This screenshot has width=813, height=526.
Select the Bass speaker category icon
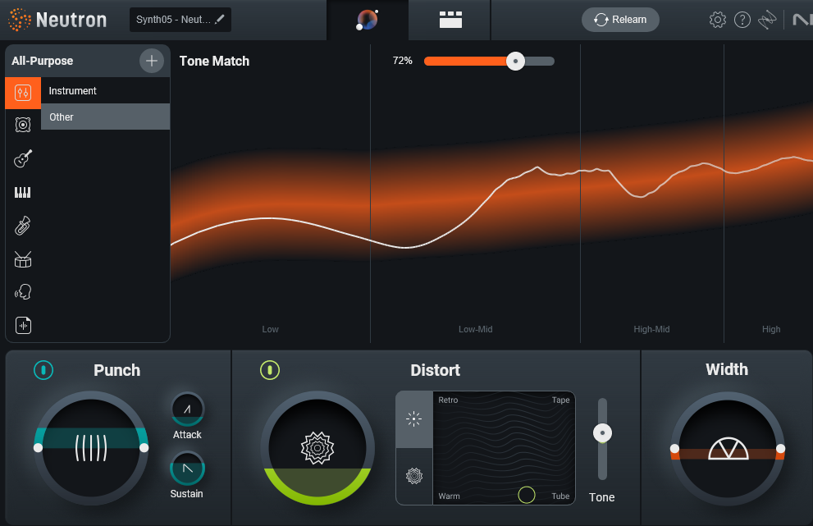(x=23, y=125)
